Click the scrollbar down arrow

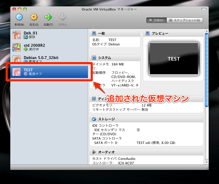pyautogui.click(x=207, y=162)
